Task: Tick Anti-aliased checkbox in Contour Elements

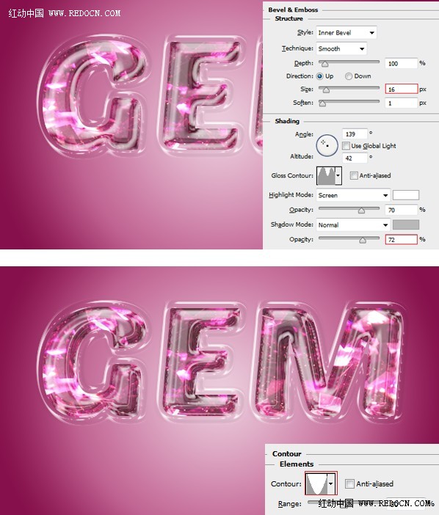Action: pos(349,483)
